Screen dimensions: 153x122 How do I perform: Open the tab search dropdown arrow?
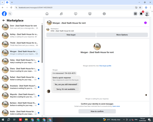pos(2,2)
